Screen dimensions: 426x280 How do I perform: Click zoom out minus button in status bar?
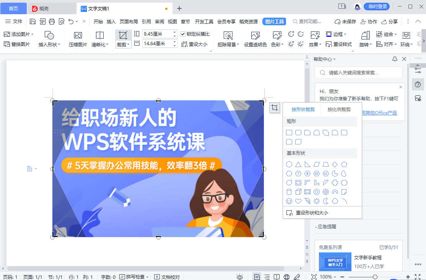[342, 277]
